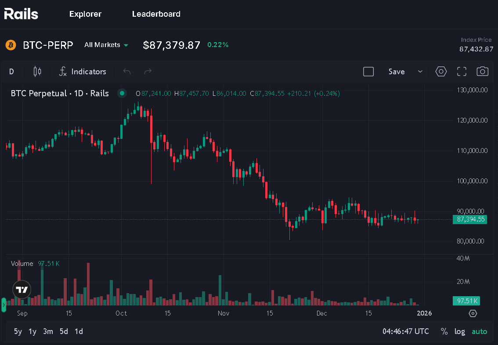
Task: Select the 5d date range
Action: click(64, 332)
